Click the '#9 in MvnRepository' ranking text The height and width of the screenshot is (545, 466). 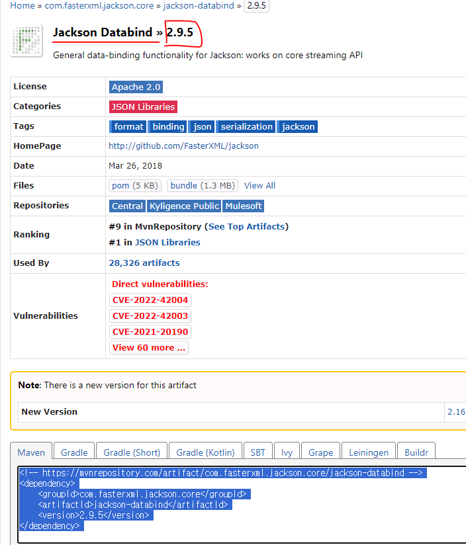155,227
